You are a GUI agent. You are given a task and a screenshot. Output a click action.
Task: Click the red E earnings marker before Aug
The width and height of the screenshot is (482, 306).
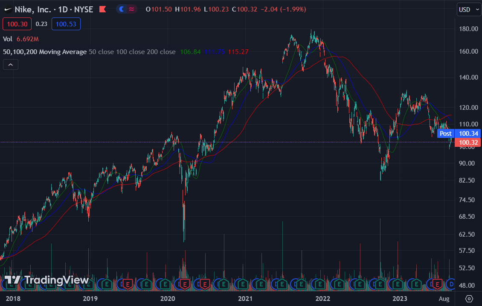point(437,284)
